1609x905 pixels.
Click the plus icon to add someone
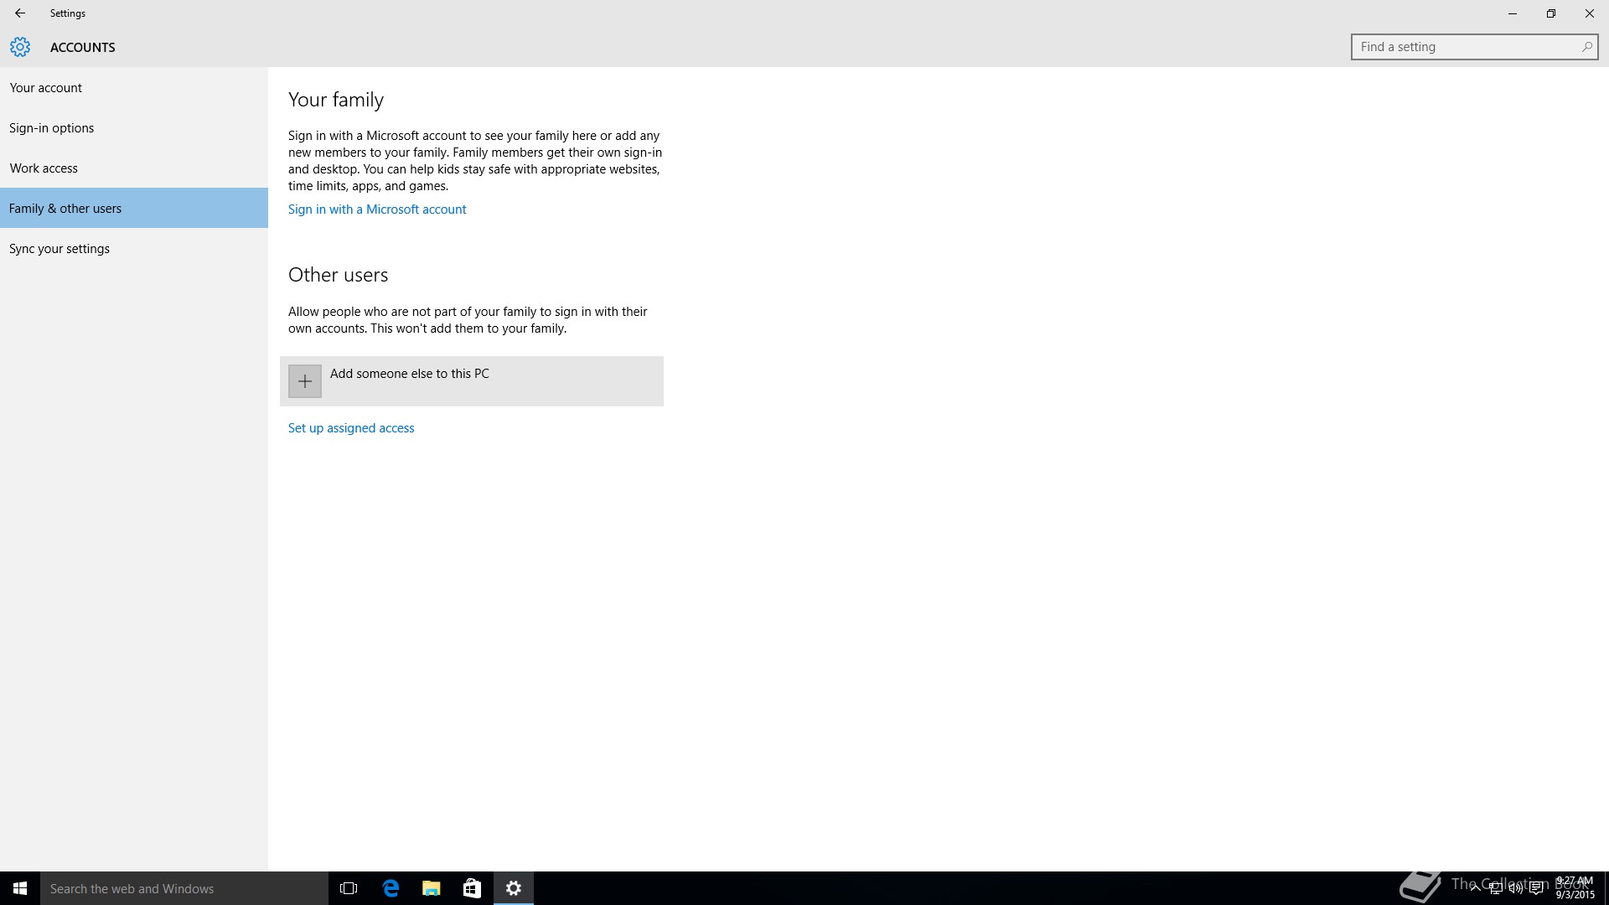[x=305, y=381]
